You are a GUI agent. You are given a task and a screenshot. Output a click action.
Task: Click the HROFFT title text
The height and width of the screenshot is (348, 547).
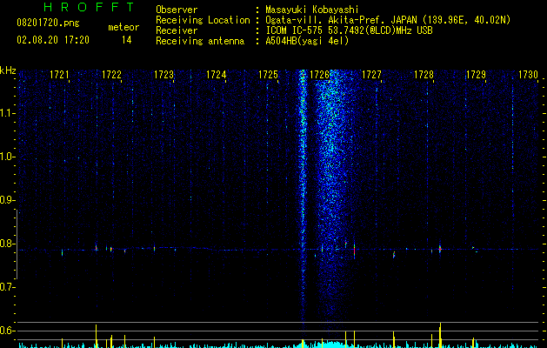coord(90,7)
